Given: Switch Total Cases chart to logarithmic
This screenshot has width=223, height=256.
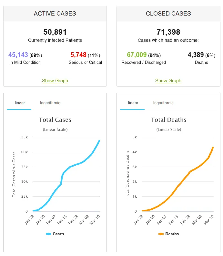Looking at the screenshot, I should click(50, 103).
